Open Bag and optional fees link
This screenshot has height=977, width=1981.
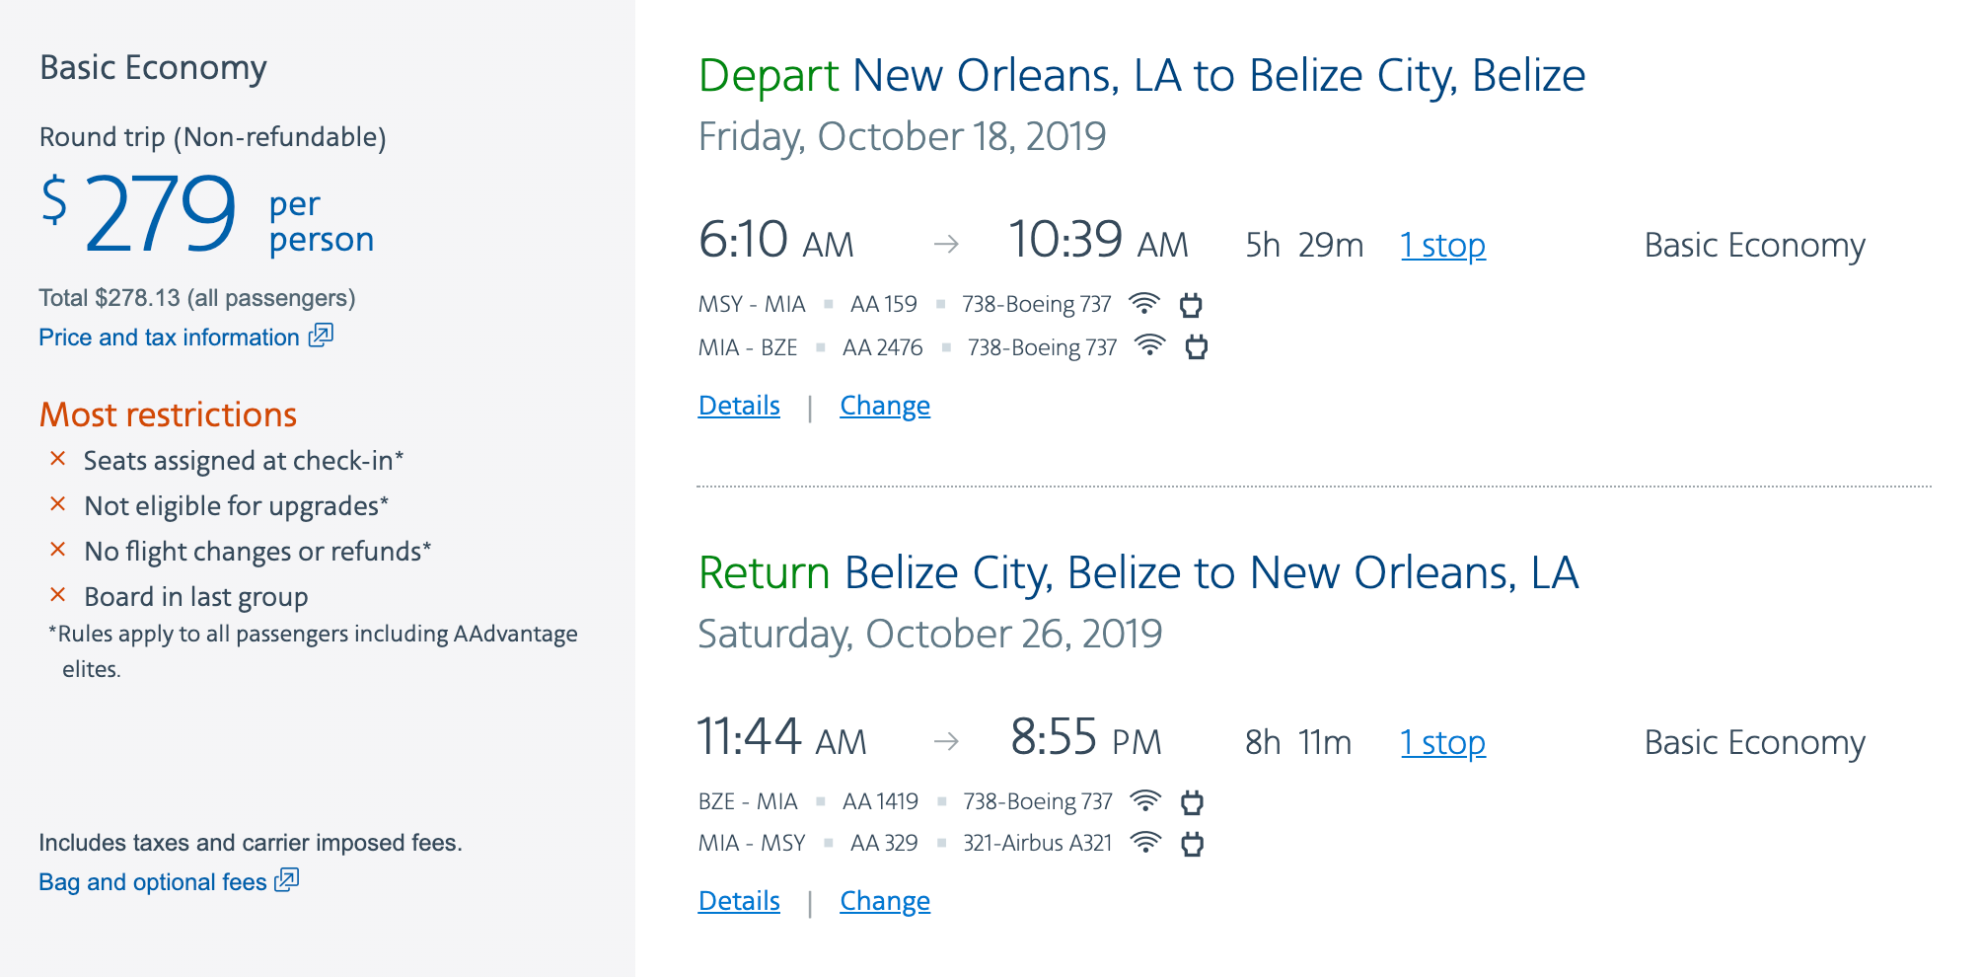(x=153, y=882)
